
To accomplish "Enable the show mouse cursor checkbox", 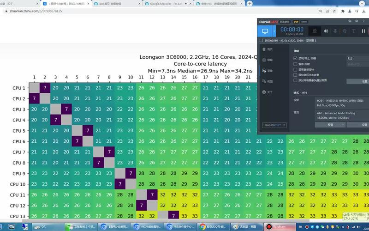I will click(x=295, y=69).
